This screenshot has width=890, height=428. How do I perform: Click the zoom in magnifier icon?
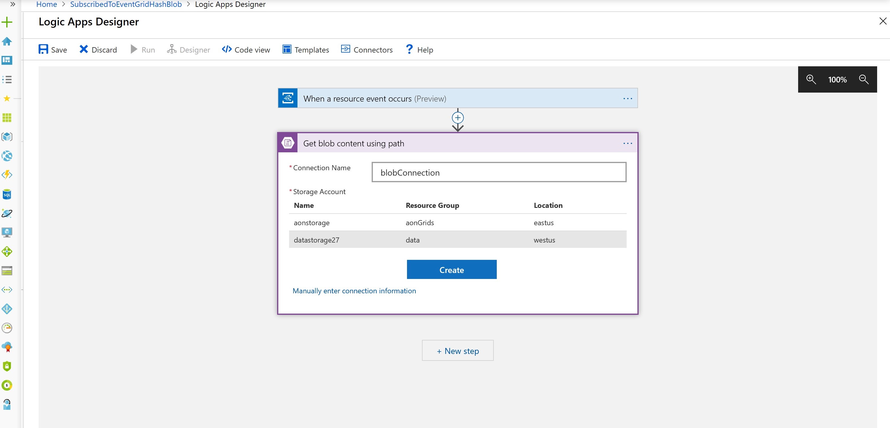(810, 79)
